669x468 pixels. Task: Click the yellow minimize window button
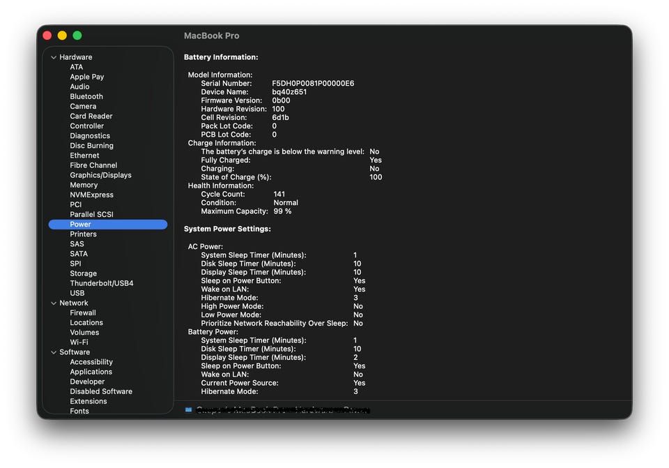[x=62, y=36]
